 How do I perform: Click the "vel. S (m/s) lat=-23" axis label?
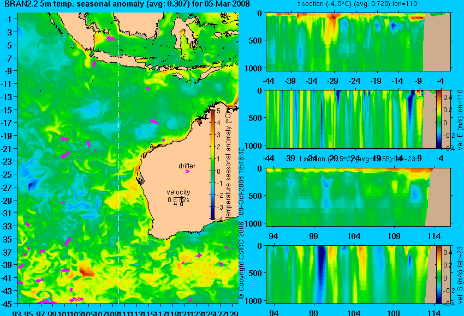coord(460,275)
